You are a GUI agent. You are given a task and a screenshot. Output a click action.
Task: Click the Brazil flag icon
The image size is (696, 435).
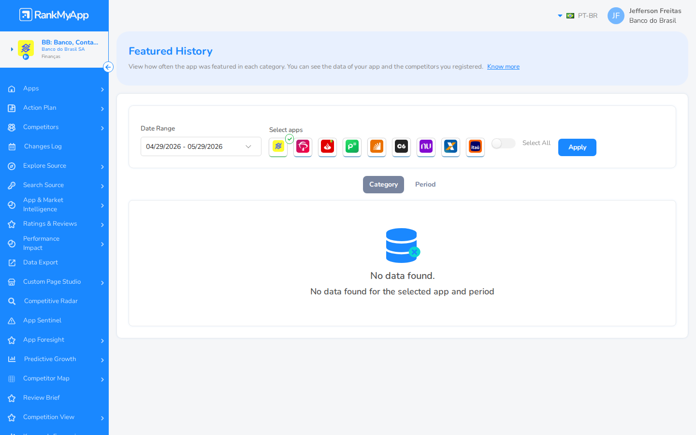(x=570, y=15)
